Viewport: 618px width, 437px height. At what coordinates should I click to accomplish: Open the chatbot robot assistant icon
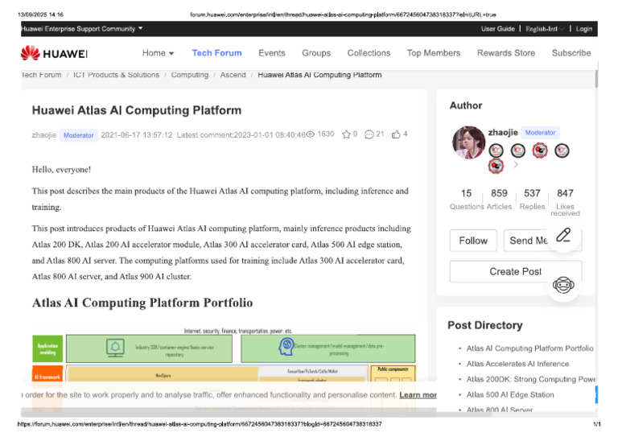pos(563,285)
